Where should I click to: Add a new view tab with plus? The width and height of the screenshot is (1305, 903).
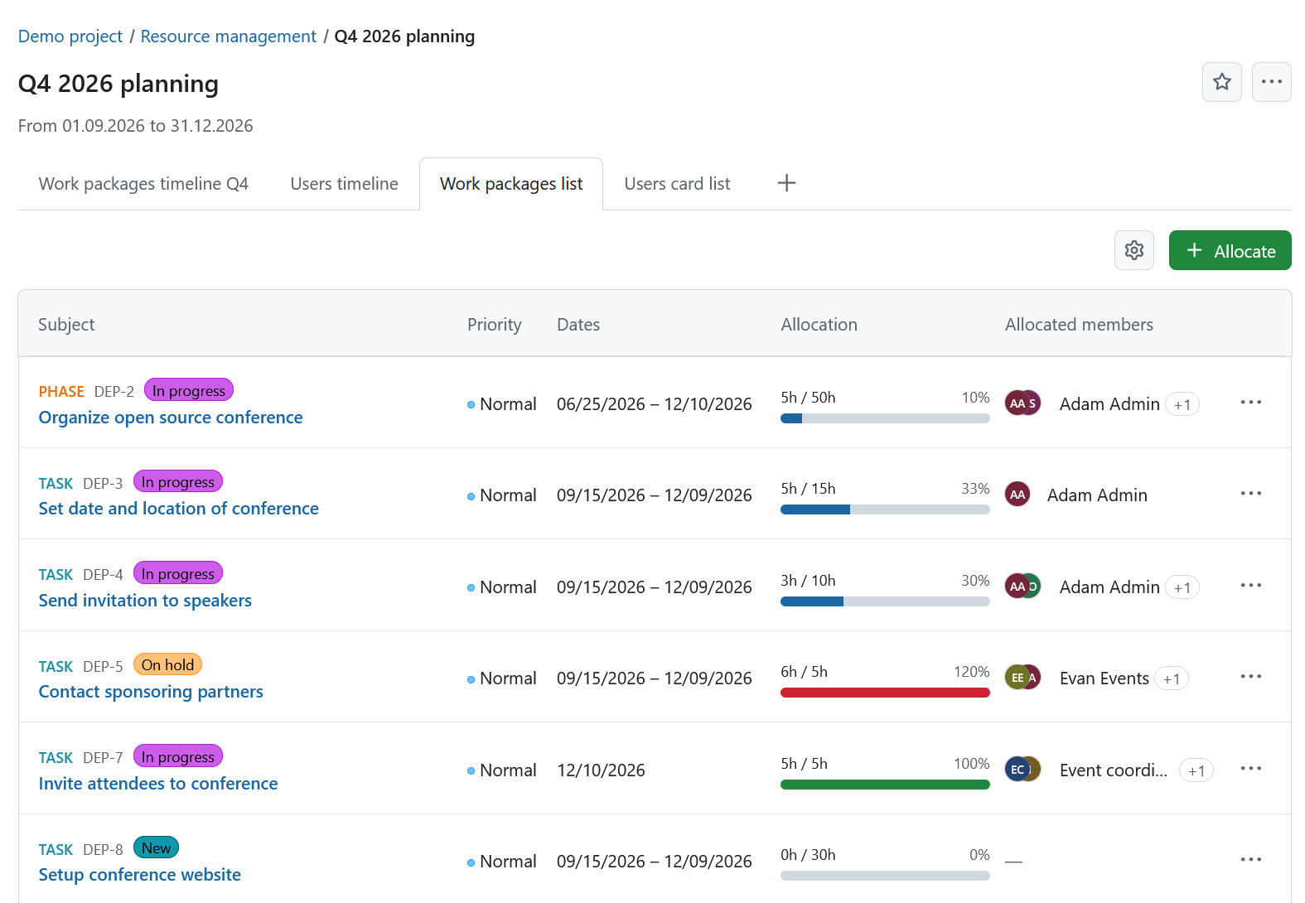(x=786, y=183)
